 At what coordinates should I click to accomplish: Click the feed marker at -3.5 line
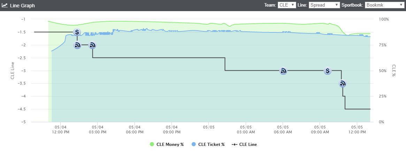[x=343, y=83]
